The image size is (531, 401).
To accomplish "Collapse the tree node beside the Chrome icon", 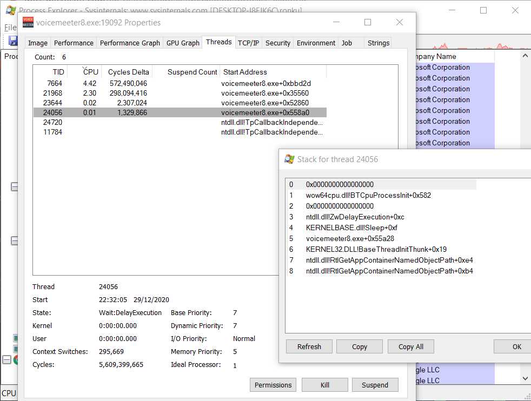I will [x=7, y=360].
